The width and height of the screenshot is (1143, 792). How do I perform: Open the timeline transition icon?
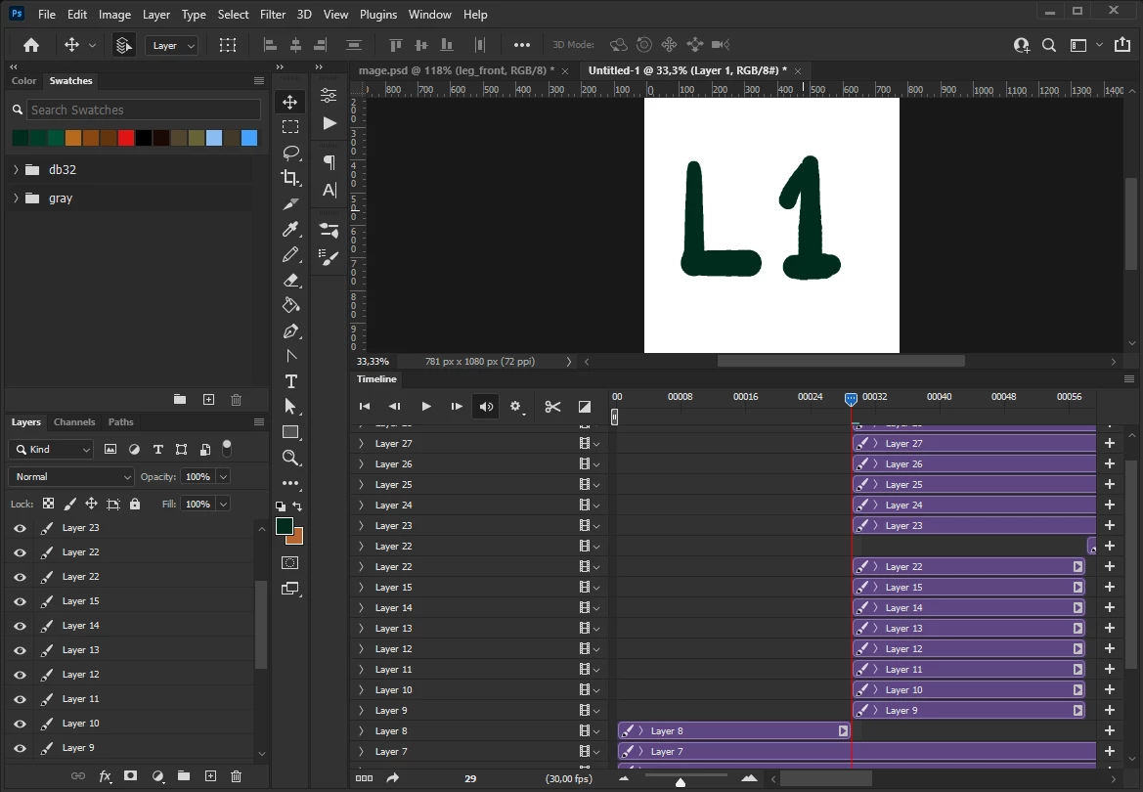point(585,406)
